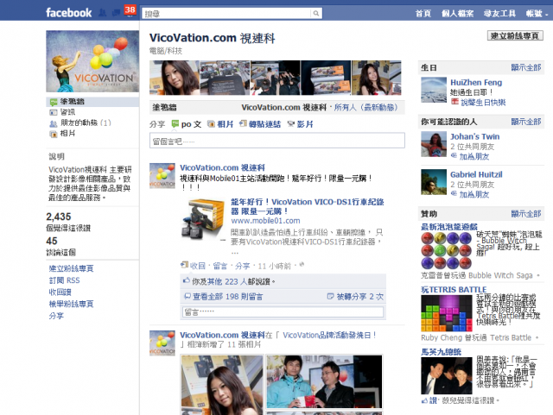Open friend requests icon in header
This screenshot has height=415, width=553.
pyautogui.click(x=102, y=13)
